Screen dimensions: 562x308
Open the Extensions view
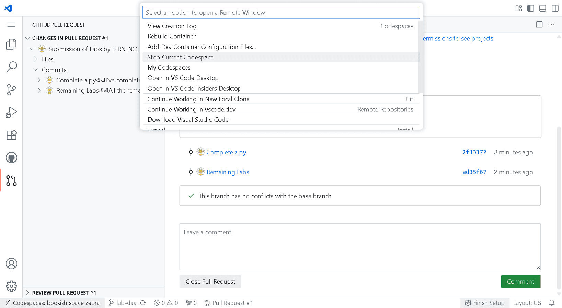(11, 135)
